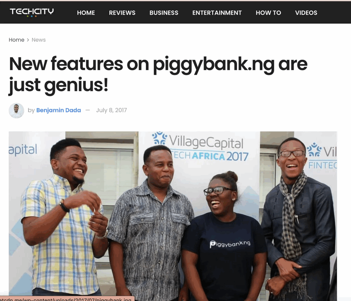This screenshot has height=301, width=351.
Task: Click the Home breadcrumb link
Action: [16, 40]
